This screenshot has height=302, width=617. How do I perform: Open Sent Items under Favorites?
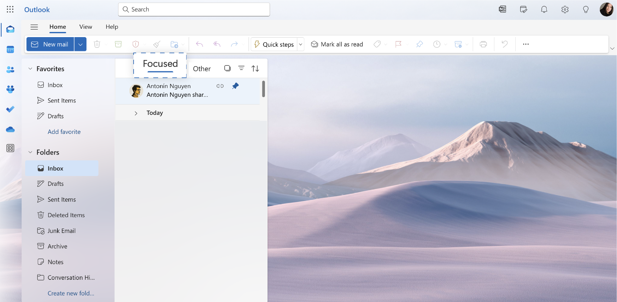[x=62, y=100]
